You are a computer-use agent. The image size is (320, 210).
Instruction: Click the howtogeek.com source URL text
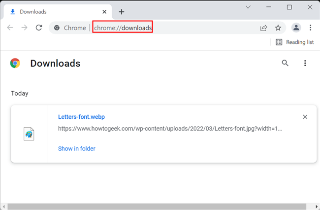click(x=170, y=129)
